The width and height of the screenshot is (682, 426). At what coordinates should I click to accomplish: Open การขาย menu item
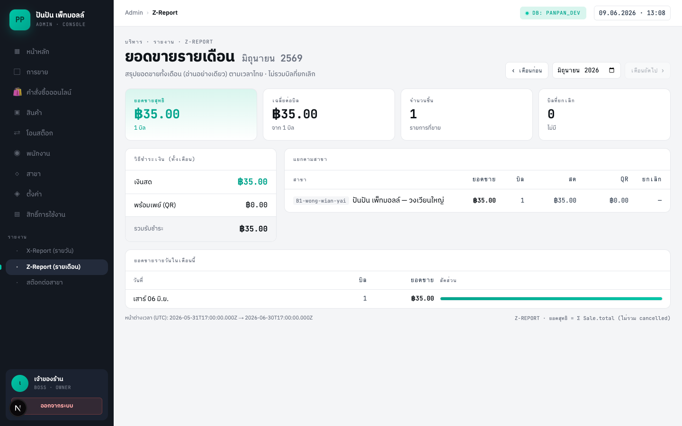[57, 72]
